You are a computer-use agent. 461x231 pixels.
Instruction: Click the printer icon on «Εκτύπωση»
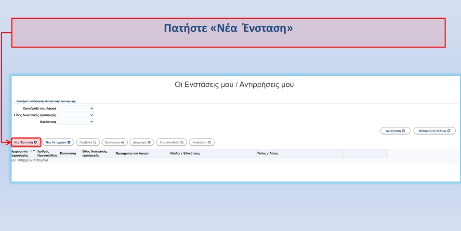[x=123, y=142]
